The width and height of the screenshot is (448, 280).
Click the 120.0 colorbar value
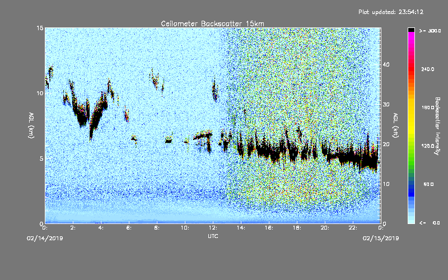(x=428, y=146)
